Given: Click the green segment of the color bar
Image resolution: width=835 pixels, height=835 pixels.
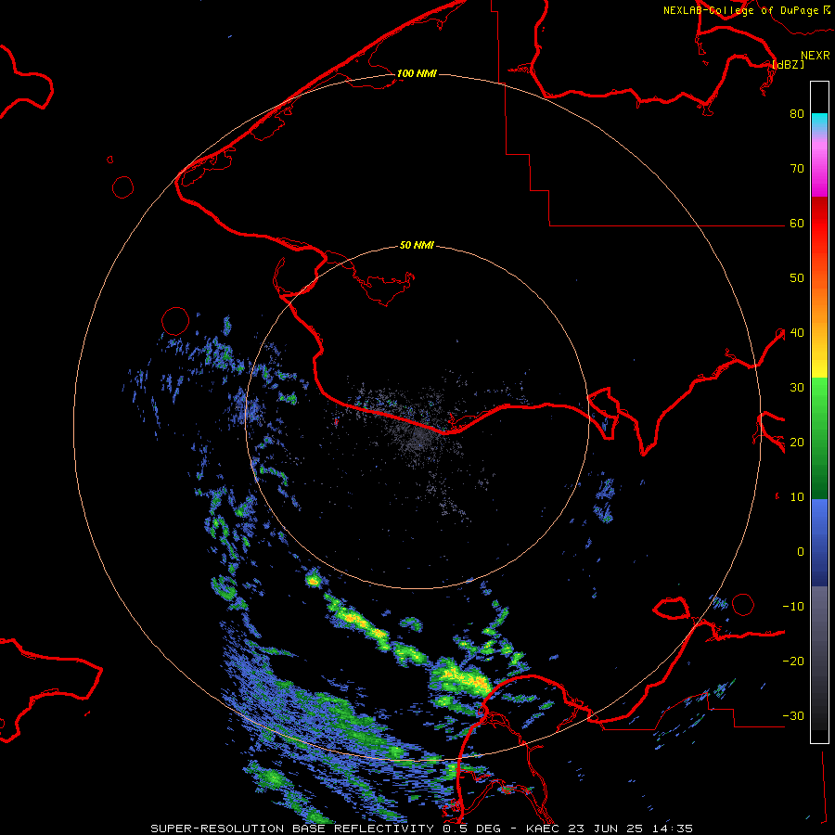Looking at the screenshot, I should [x=819, y=438].
